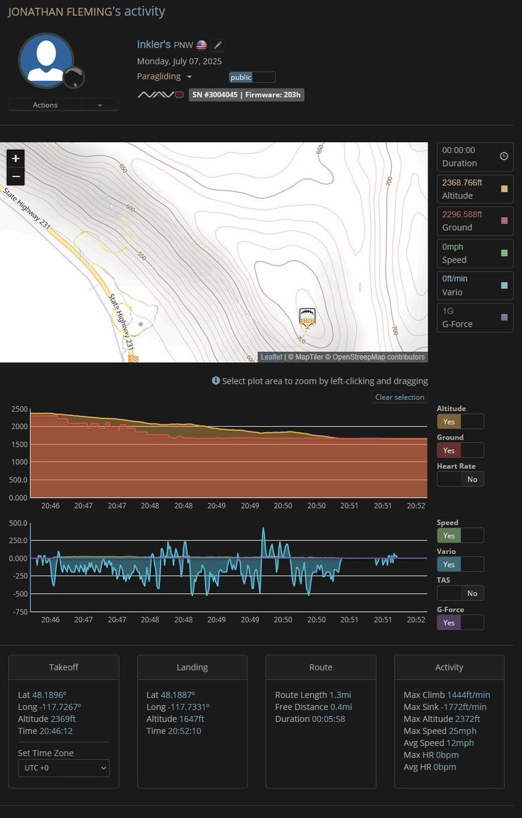Toggle the G-Force chart switch

[460, 622]
